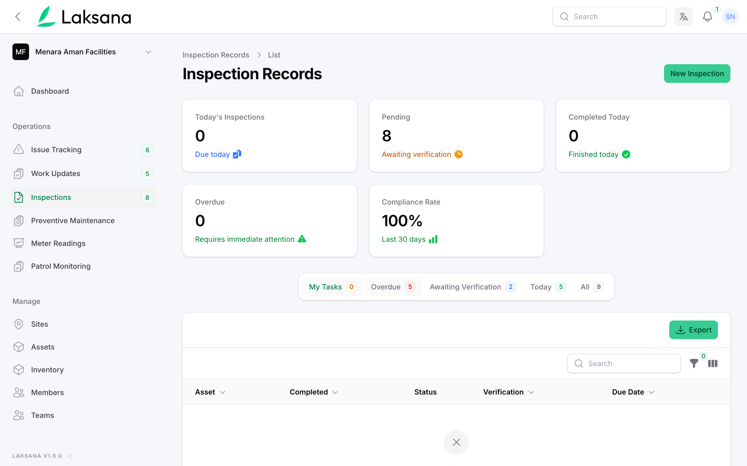The height and width of the screenshot is (466, 747).
Task: Click the Issue Tracking warning icon
Action: (x=18, y=149)
